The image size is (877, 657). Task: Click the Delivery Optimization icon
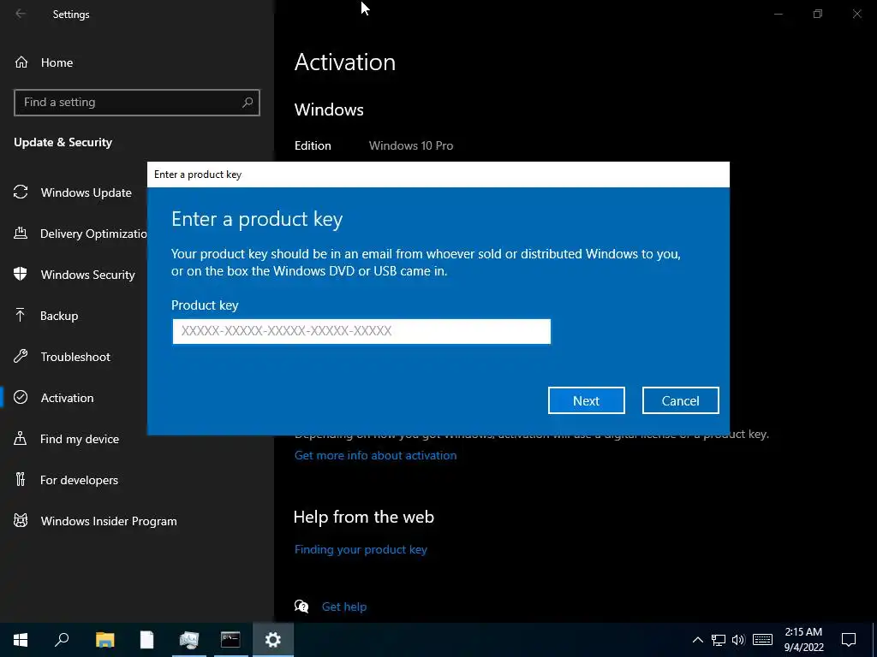click(21, 234)
